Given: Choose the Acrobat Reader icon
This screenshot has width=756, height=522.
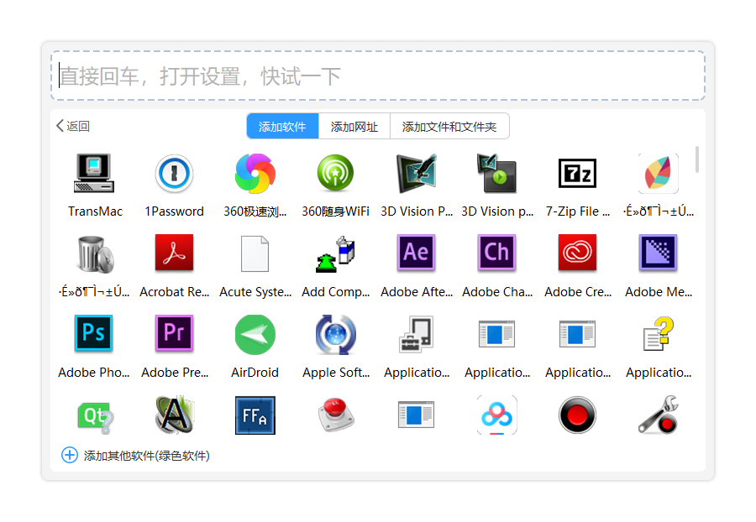Looking at the screenshot, I should (x=174, y=253).
